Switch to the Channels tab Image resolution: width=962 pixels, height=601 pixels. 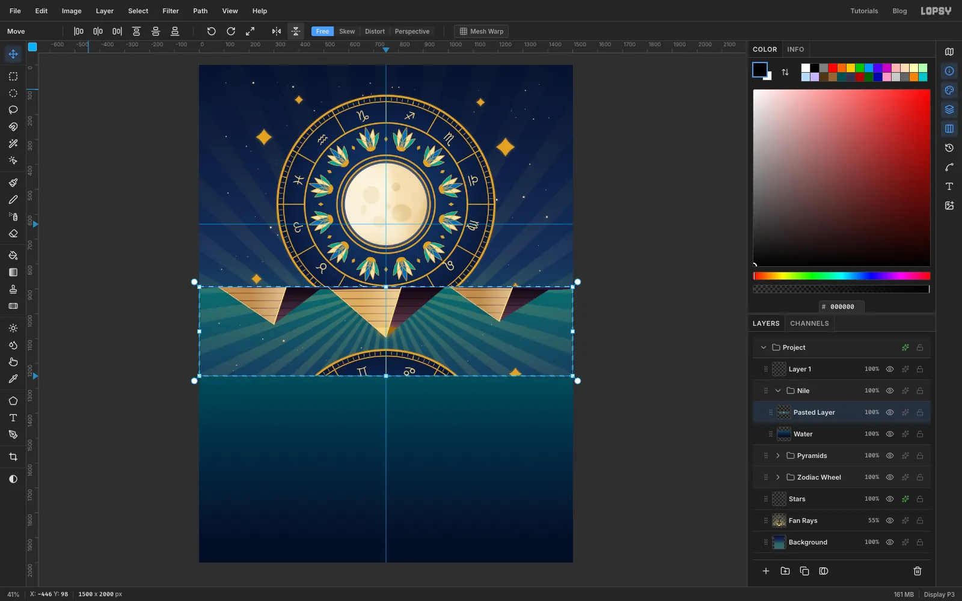click(x=809, y=323)
